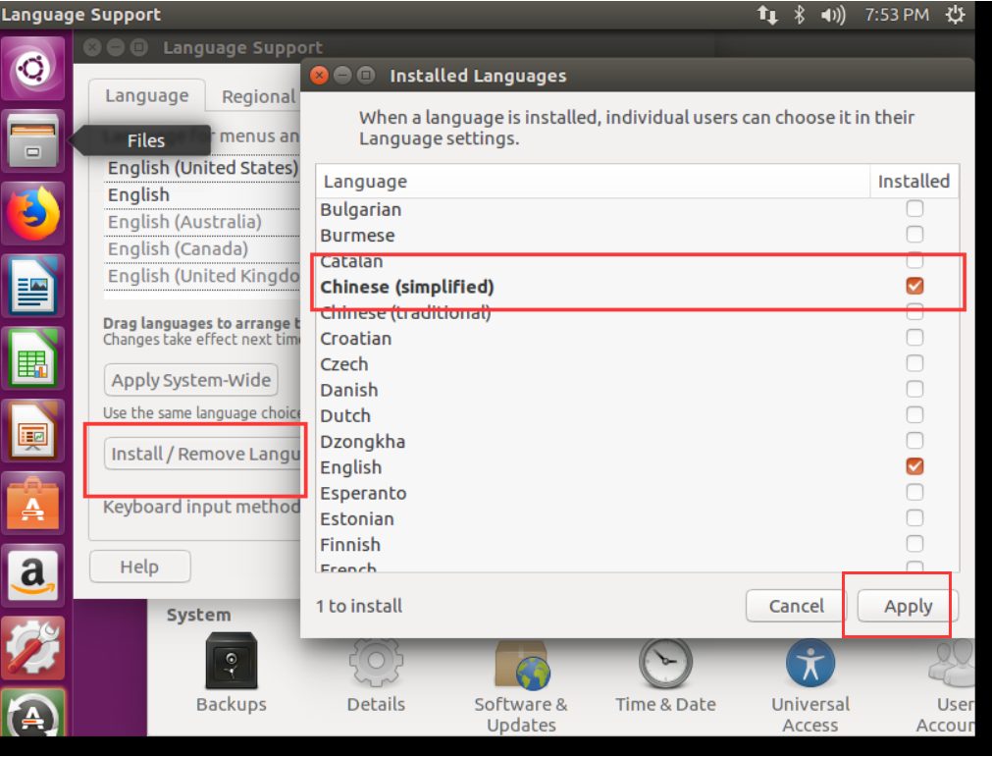
Task: Switch to the Regional Formats tab
Action: pos(259,96)
